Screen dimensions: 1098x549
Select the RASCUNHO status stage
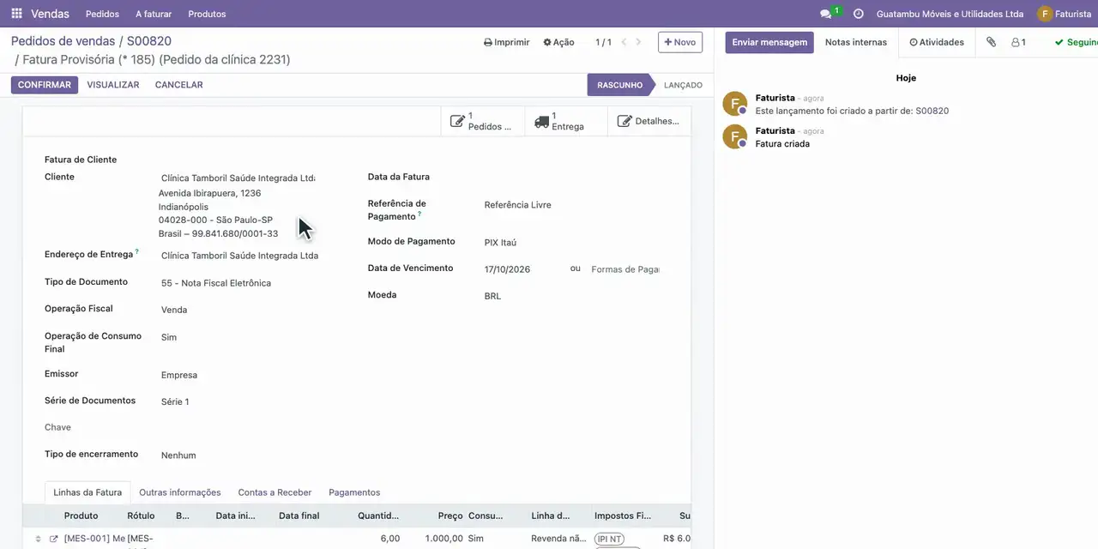pyautogui.click(x=619, y=85)
